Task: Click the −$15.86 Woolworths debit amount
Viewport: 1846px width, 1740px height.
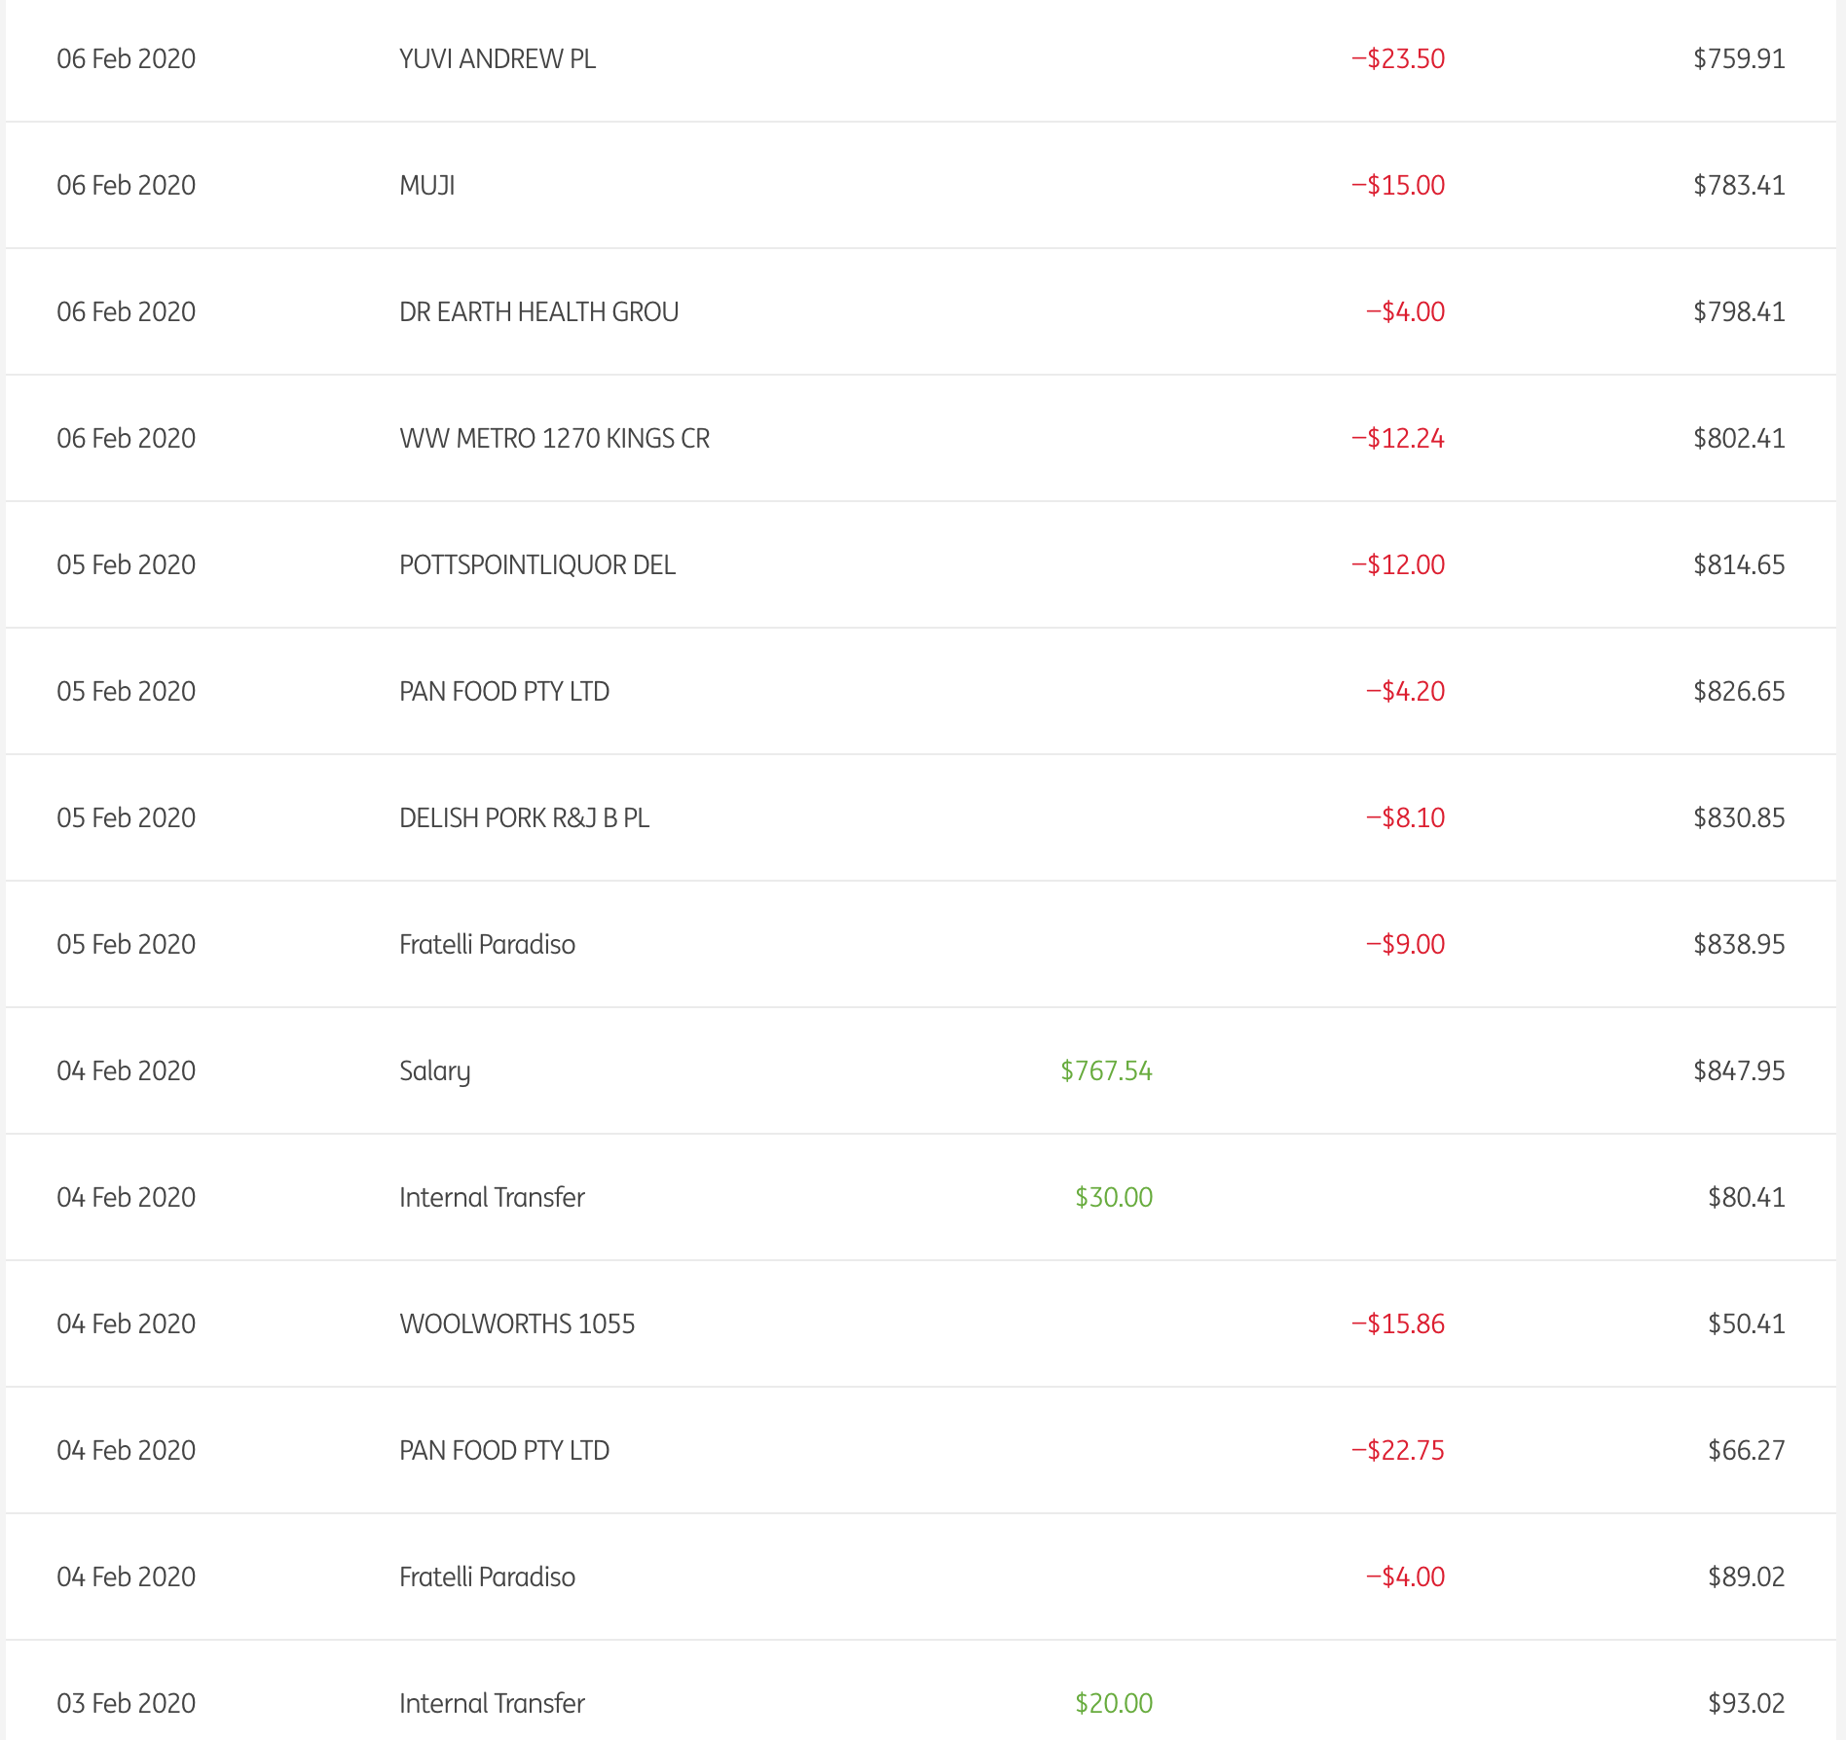Action: click(x=1397, y=1324)
